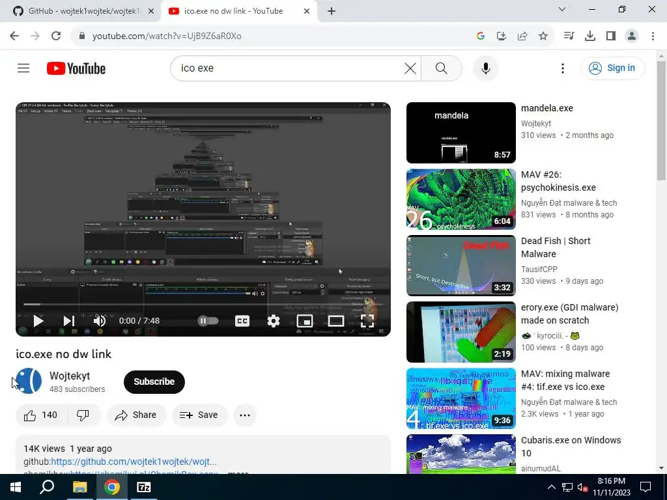Open mandela.exe video thumbnail
Image resolution: width=667 pixels, height=500 pixels.
(461, 133)
